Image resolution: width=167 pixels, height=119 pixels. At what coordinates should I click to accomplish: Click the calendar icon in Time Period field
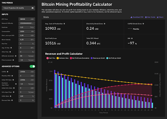coord(32,8)
